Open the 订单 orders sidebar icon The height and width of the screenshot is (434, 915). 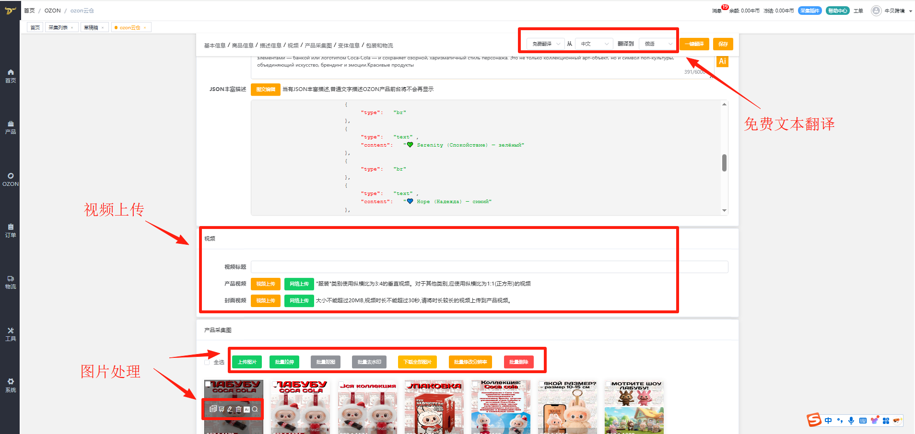coord(11,231)
